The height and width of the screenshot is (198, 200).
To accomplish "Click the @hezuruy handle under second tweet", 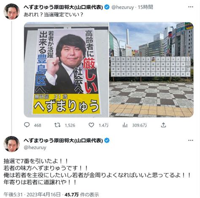I will click(x=35, y=147).
